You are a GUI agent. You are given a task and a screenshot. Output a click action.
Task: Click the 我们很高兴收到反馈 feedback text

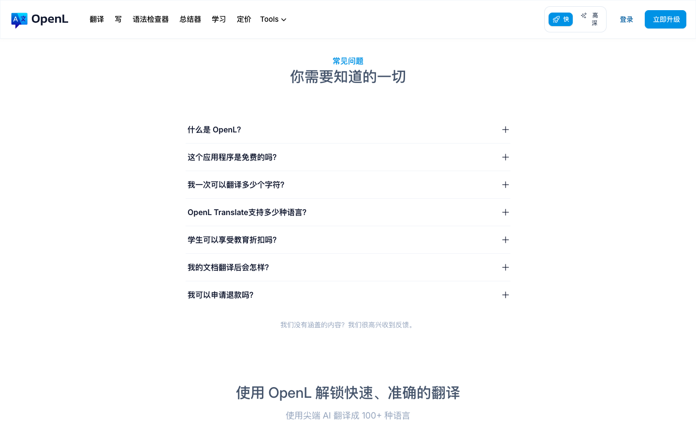click(x=381, y=325)
